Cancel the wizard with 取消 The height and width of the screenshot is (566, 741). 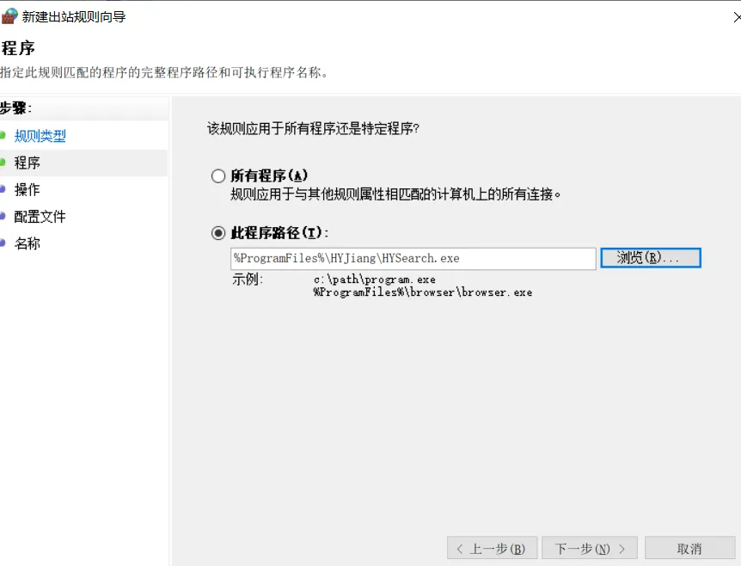(x=689, y=548)
